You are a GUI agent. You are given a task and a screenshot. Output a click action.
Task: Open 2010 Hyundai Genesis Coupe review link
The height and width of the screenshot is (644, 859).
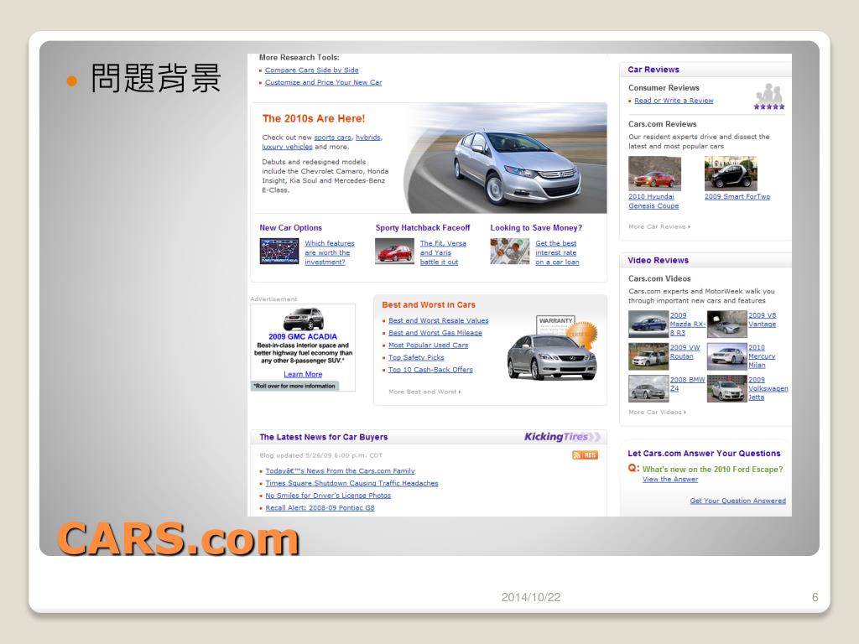pos(653,201)
